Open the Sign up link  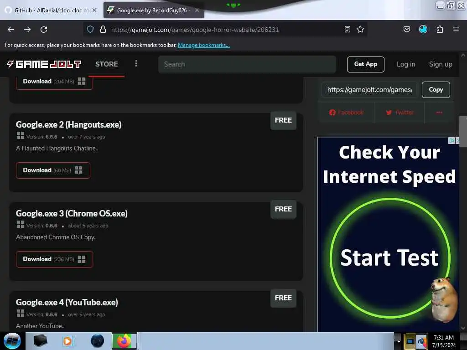[x=441, y=64]
